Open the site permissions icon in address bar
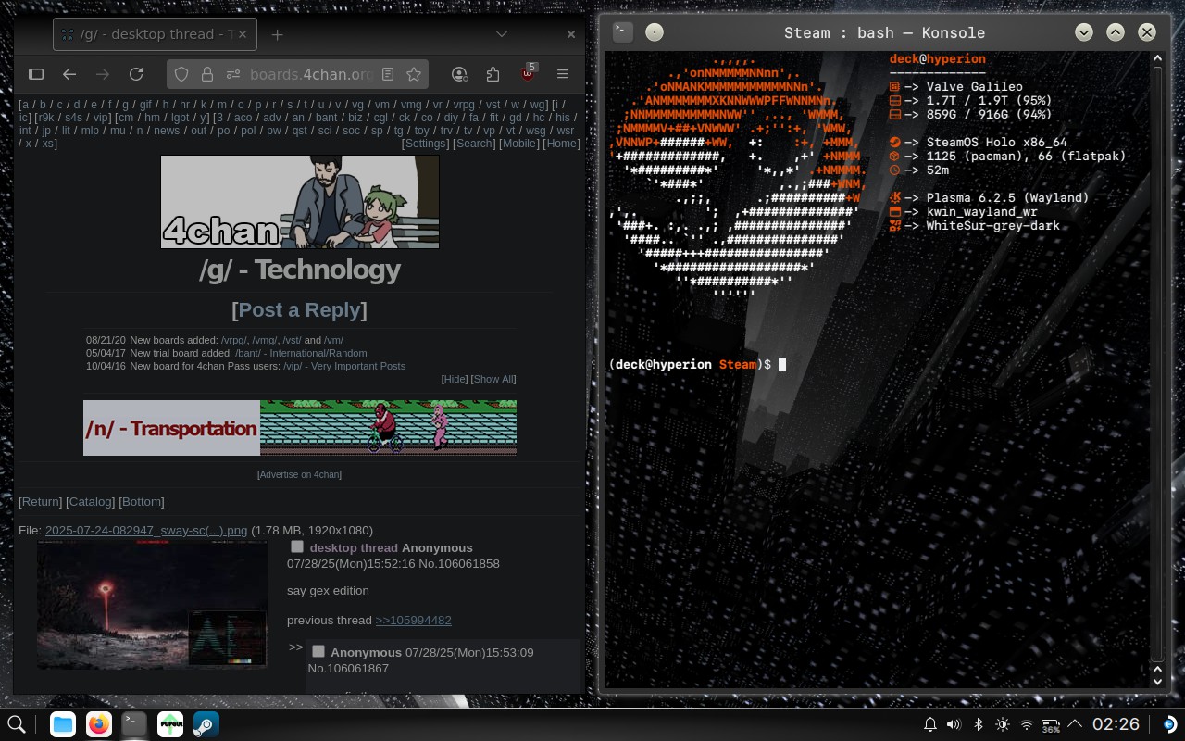Screen dimensions: 1185x741 tap(232, 74)
